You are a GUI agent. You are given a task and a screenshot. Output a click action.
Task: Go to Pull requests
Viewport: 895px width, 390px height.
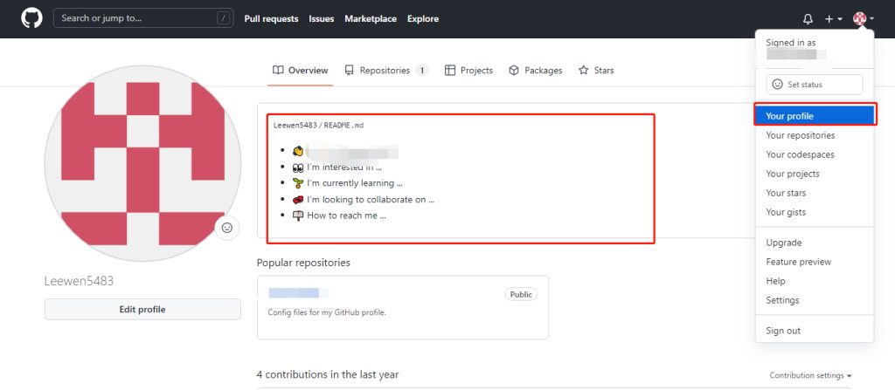pos(271,19)
